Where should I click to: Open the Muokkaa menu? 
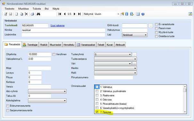tap(23, 9)
